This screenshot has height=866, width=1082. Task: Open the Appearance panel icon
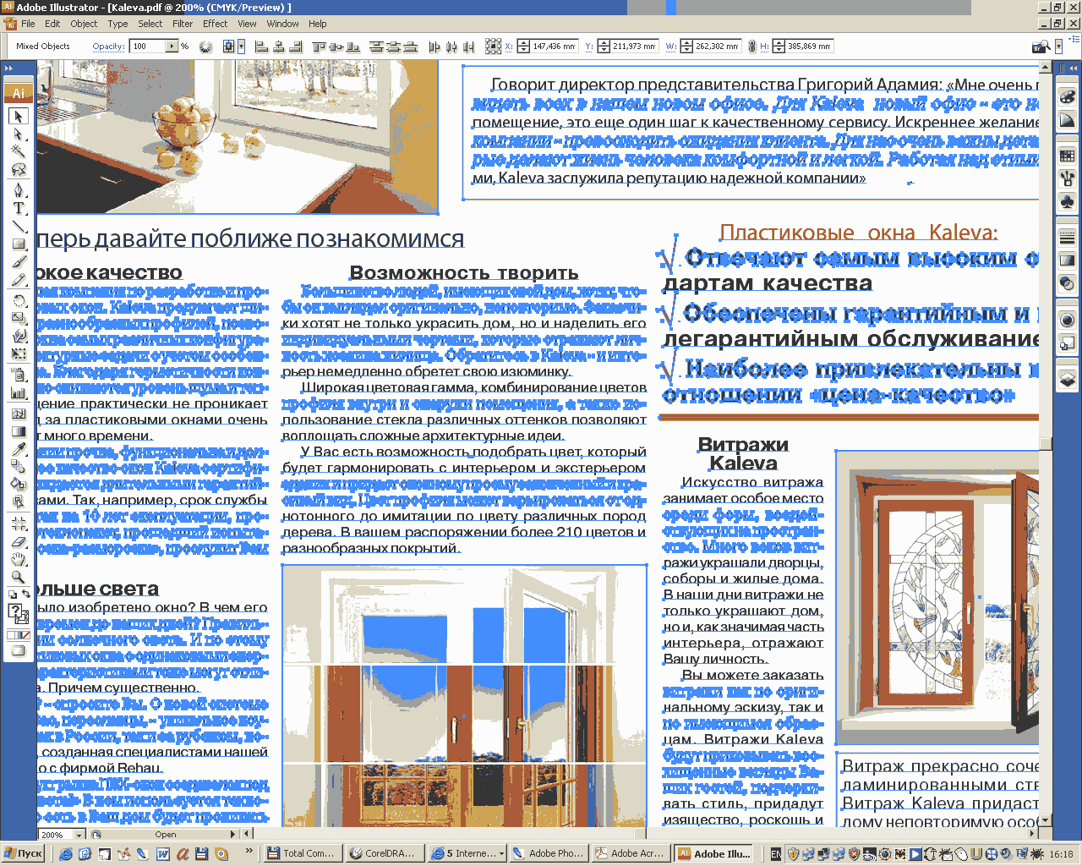[1068, 320]
